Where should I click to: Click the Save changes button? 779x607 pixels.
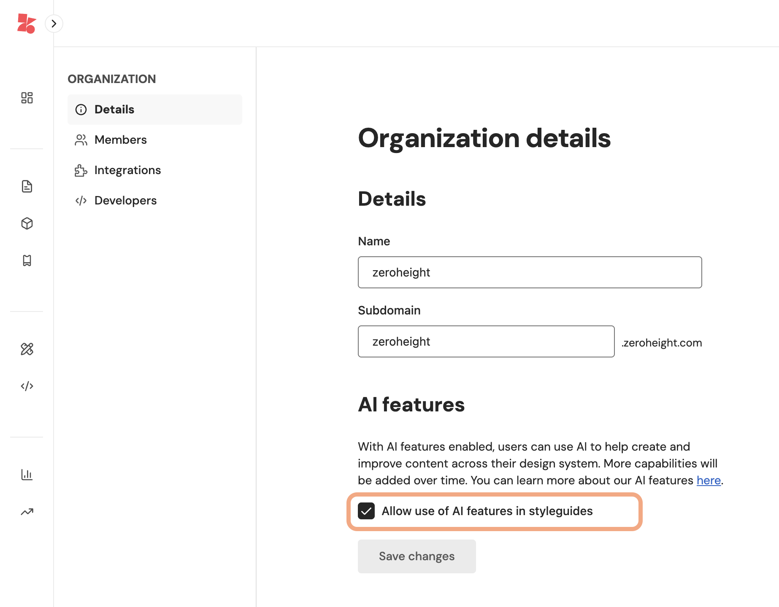tap(417, 556)
